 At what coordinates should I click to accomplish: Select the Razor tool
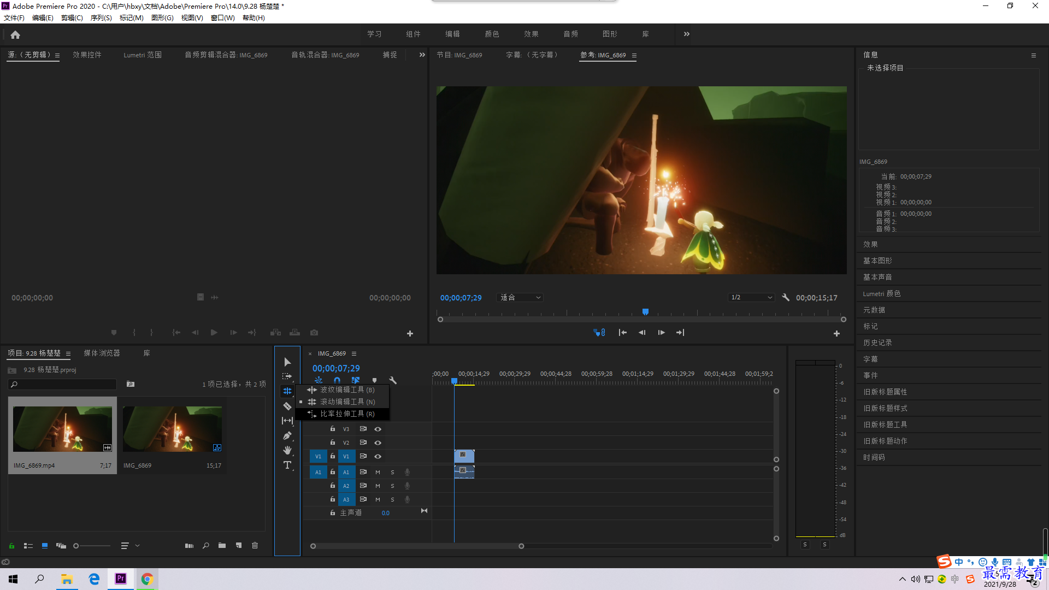click(287, 406)
